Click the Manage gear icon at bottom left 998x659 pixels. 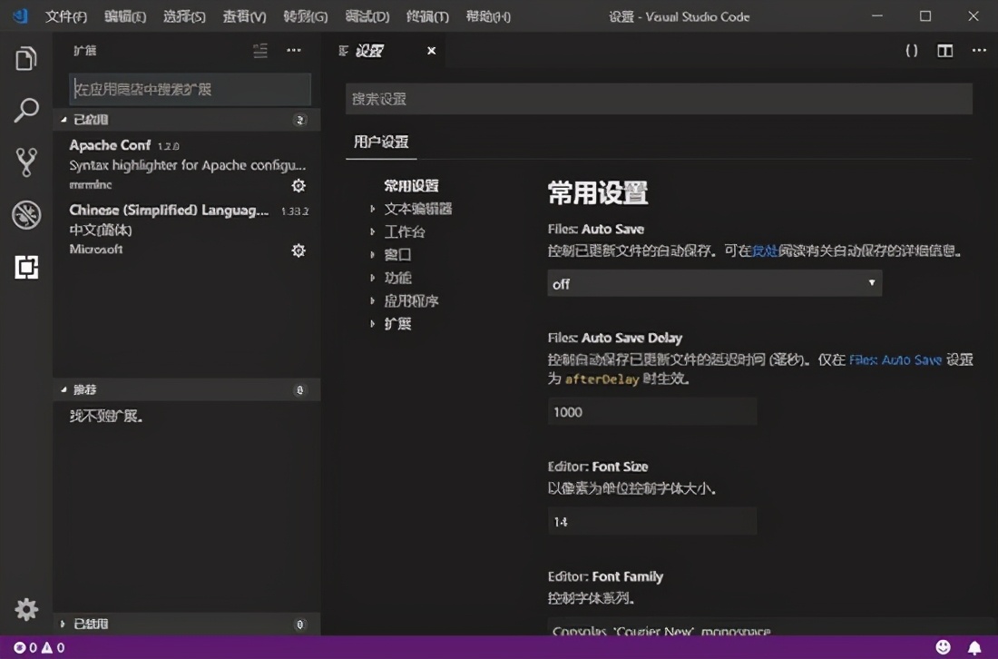coord(26,609)
